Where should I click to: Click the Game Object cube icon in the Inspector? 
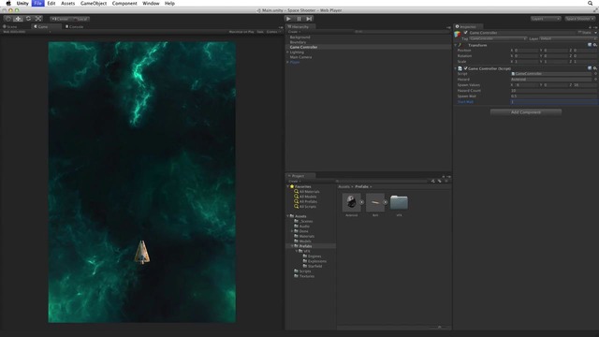point(458,35)
